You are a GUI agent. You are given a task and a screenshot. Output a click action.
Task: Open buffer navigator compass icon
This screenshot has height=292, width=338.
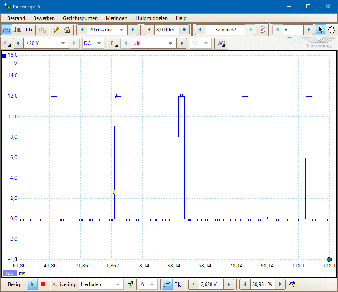(x=262, y=30)
